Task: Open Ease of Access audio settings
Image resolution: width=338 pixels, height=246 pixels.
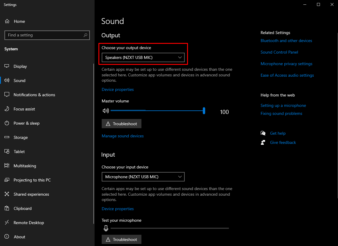Action: (x=287, y=75)
